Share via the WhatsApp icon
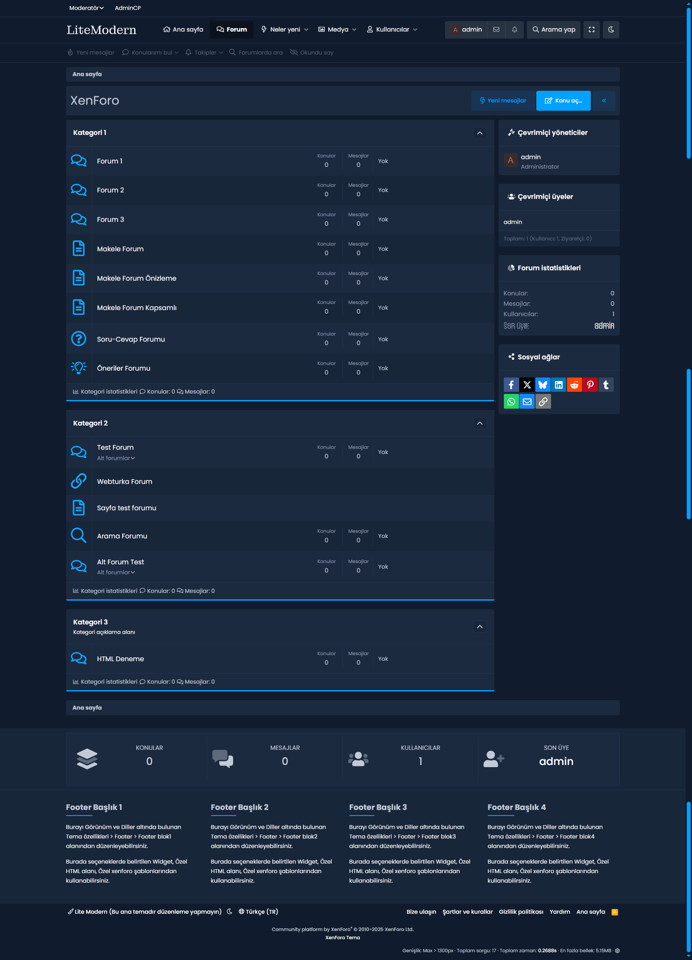This screenshot has height=960, width=692. point(511,402)
